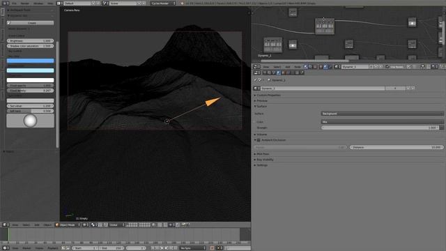This screenshot has width=446, height=251.
Task: Expand the Preview panel
Action: 262,100
